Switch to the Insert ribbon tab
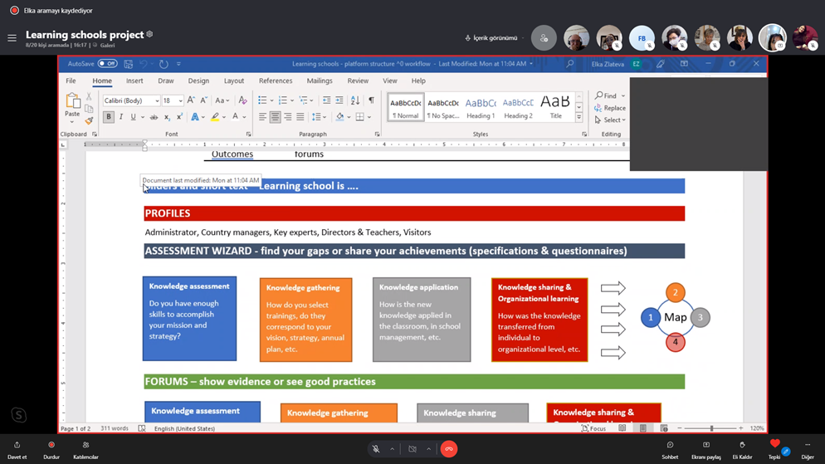The height and width of the screenshot is (464, 825). click(x=134, y=81)
